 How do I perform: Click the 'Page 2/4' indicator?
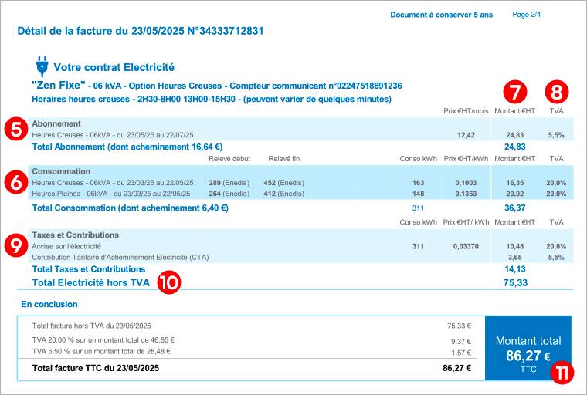point(526,15)
